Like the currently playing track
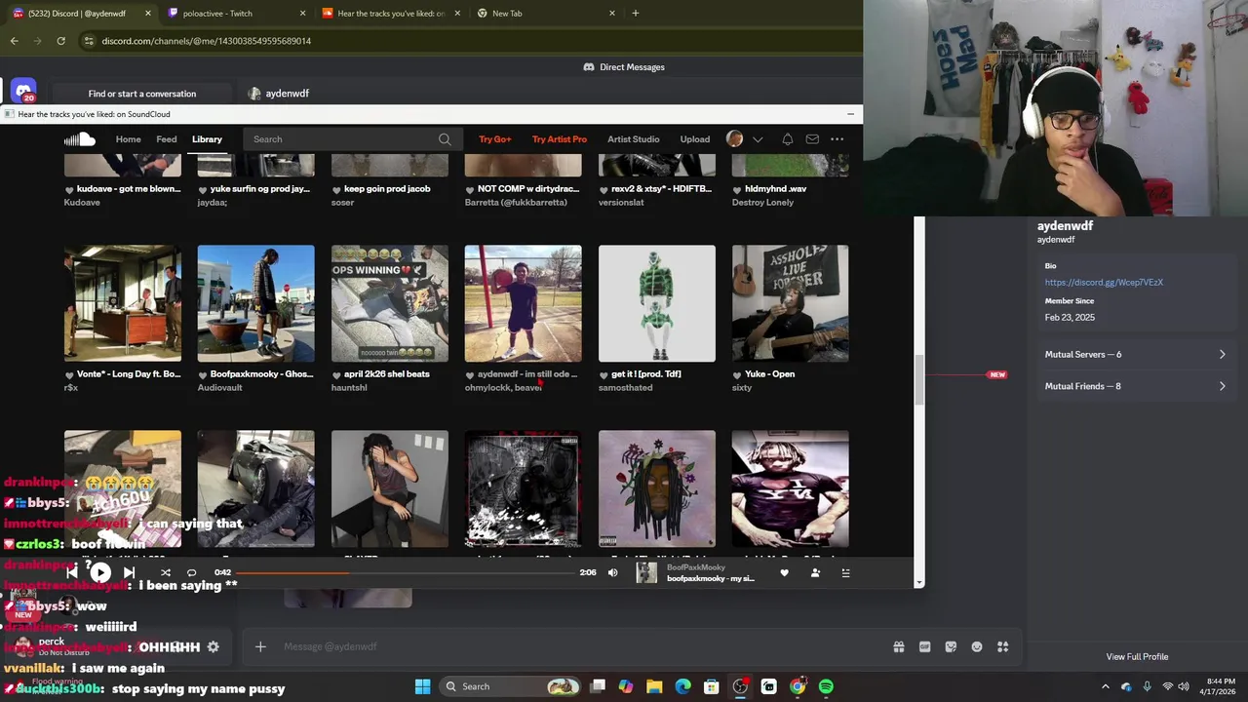Image resolution: width=1248 pixels, height=702 pixels. (784, 572)
